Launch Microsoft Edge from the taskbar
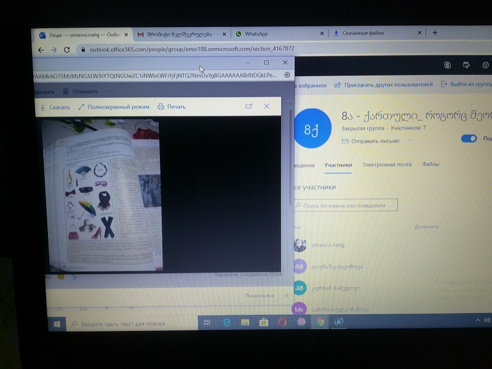This screenshot has height=369, width=492. click(226, 322)
